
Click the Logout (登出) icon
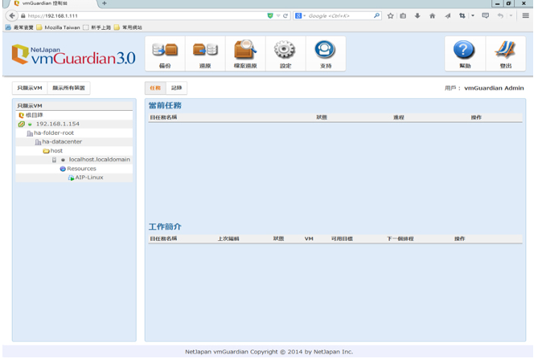[505, 54]
